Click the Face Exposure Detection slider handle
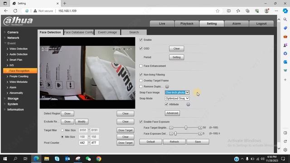This screenshot has height=163, width=290. [x=175, y=134]
